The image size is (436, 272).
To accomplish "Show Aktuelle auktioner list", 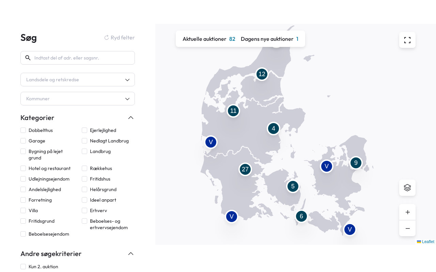I will [208, 39].
